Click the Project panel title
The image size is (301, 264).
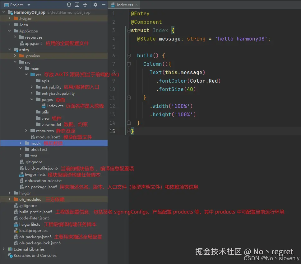coord(16,5)
